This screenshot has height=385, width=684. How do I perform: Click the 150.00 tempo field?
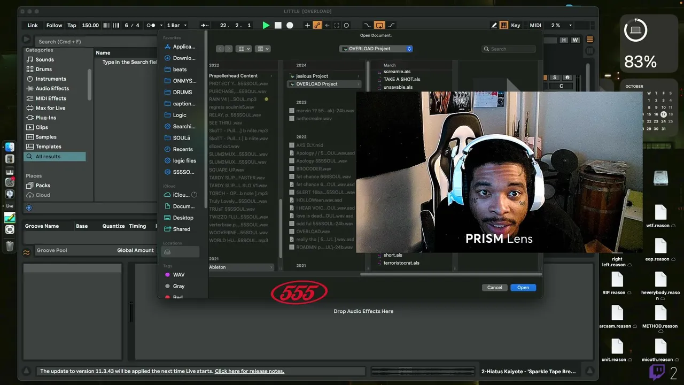(x=90, y=25)
